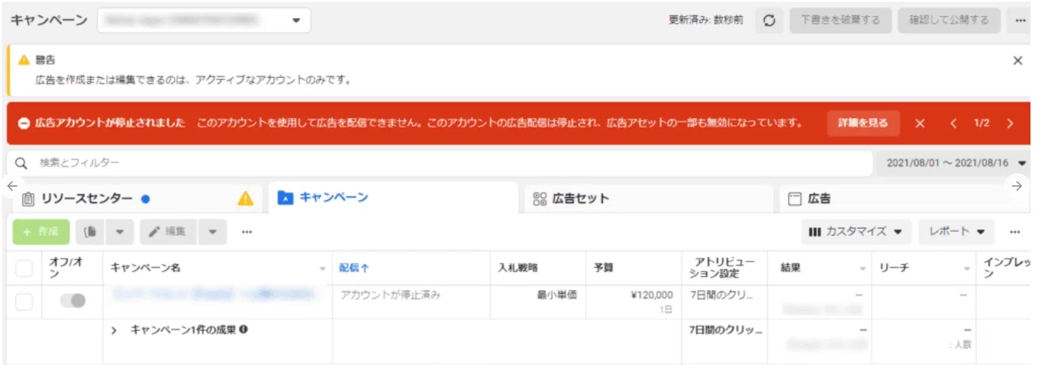Click the green 作成 button
Image resolution: width=1040 pixels, height=365 pixels.
(x=41, y=232)
